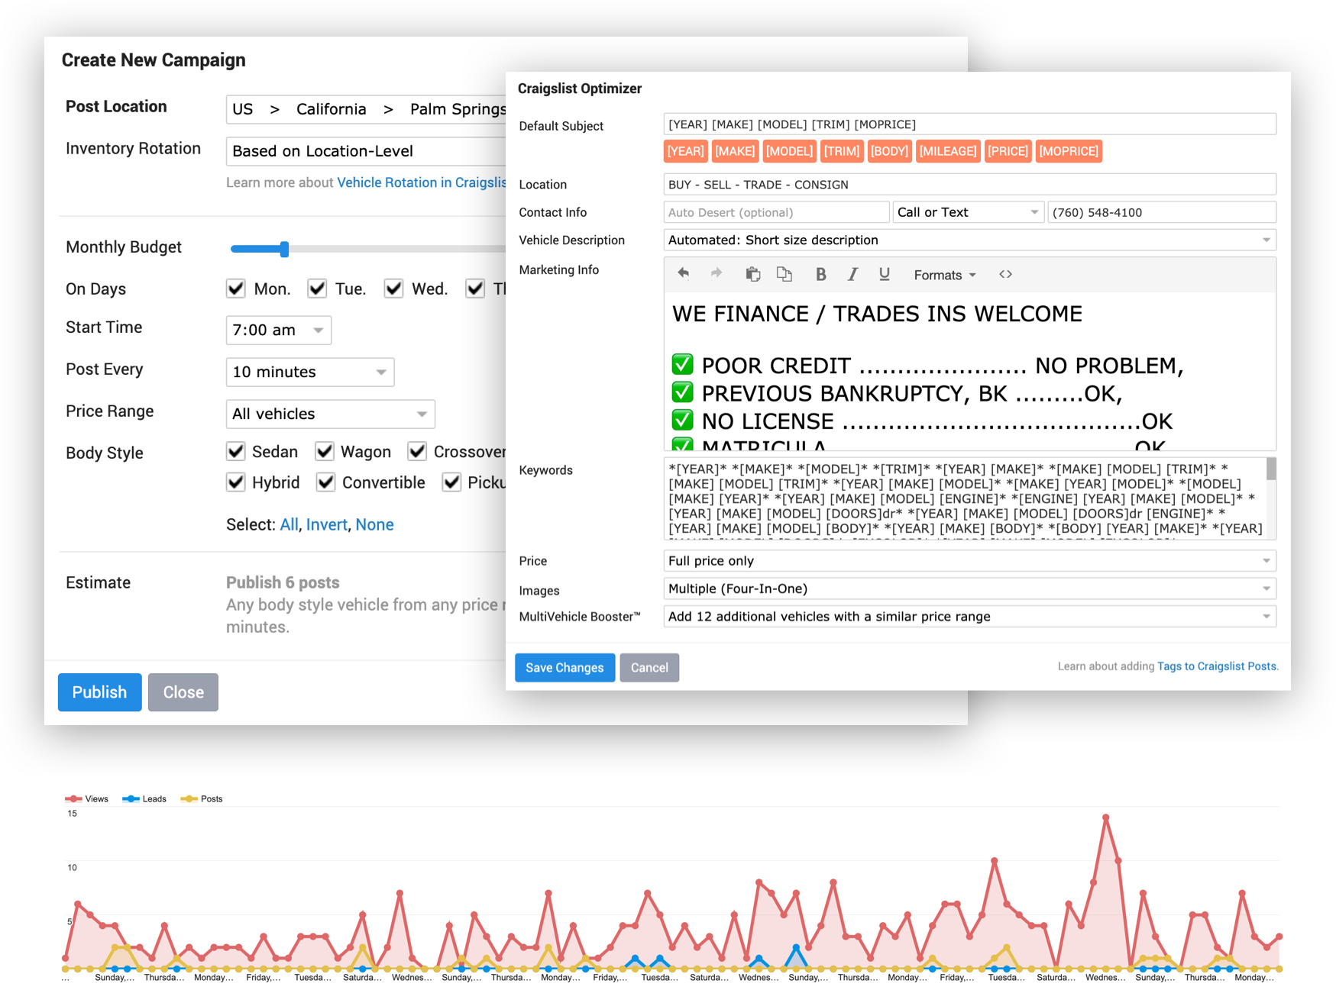Toggle the Posts series in chart legend
Screen dimensions: 1336x990
(x=202, y=798)
